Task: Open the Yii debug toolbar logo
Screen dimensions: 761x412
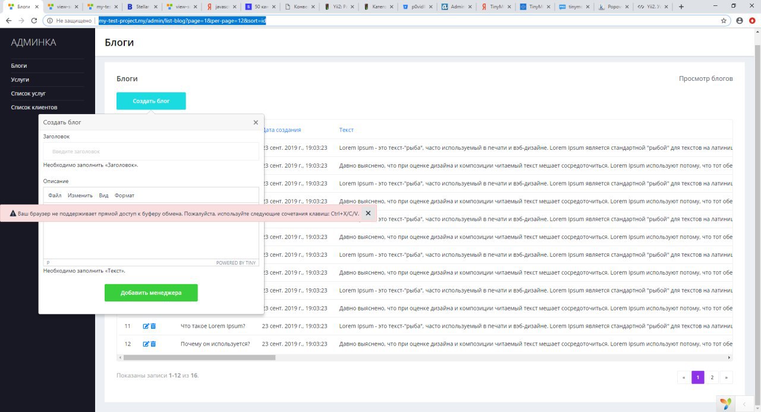Action: [726, 404]
